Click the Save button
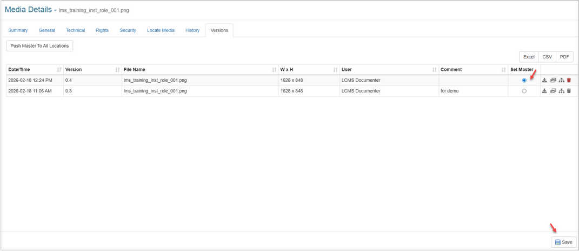This screenshot has width=579, height=251. pos(563,242)
